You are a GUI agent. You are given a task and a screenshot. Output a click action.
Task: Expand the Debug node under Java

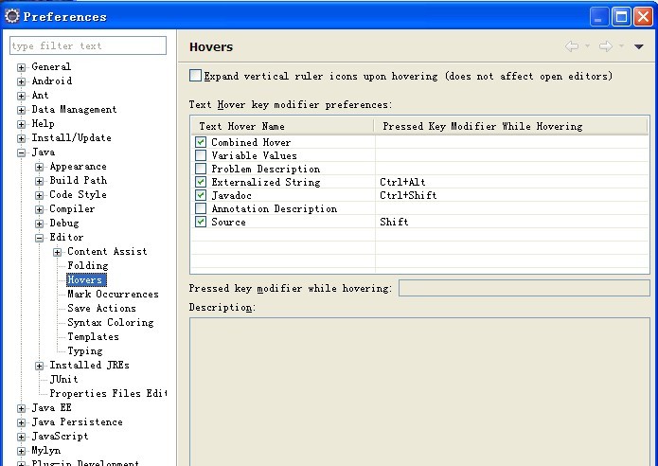(39, 224)
